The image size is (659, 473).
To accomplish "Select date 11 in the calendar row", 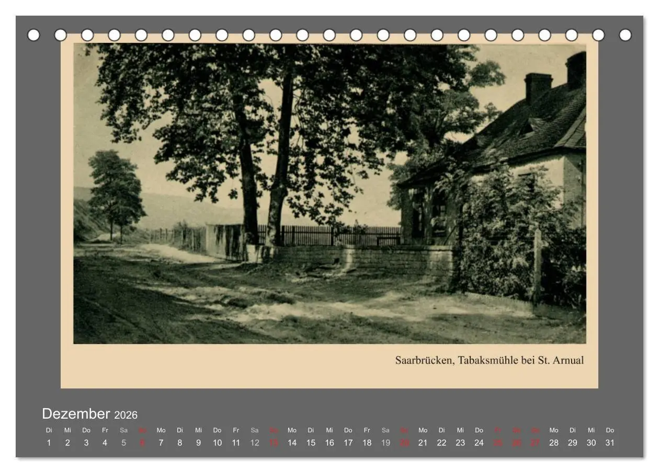I will click(236, 443).
